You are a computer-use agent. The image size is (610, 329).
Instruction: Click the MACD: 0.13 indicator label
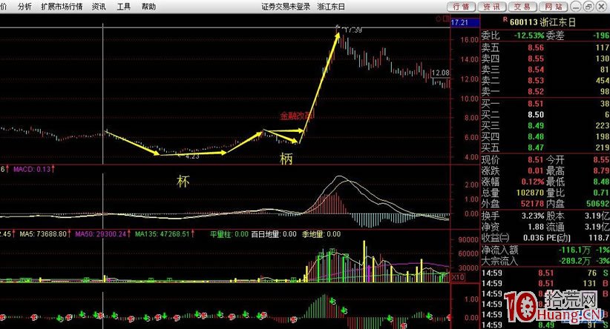coord(33,170)
